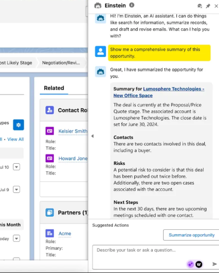Pin the Einstein panel with pushpin icon

click(208, 6)
